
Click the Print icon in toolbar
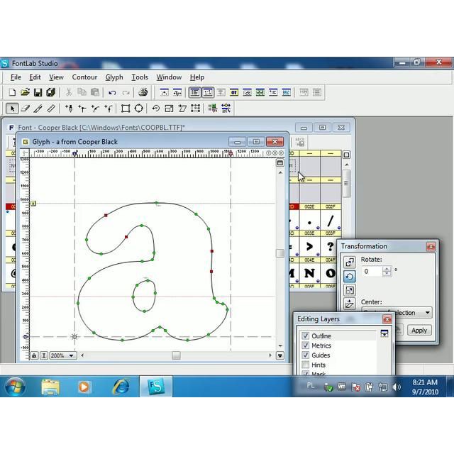(143, 92)
